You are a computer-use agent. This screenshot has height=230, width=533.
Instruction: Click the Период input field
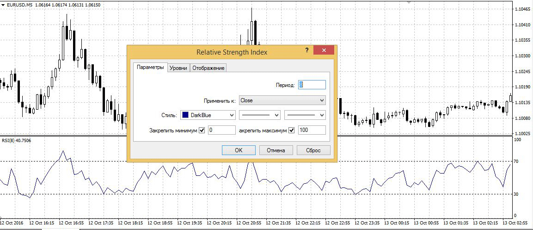tap(312, 85)
